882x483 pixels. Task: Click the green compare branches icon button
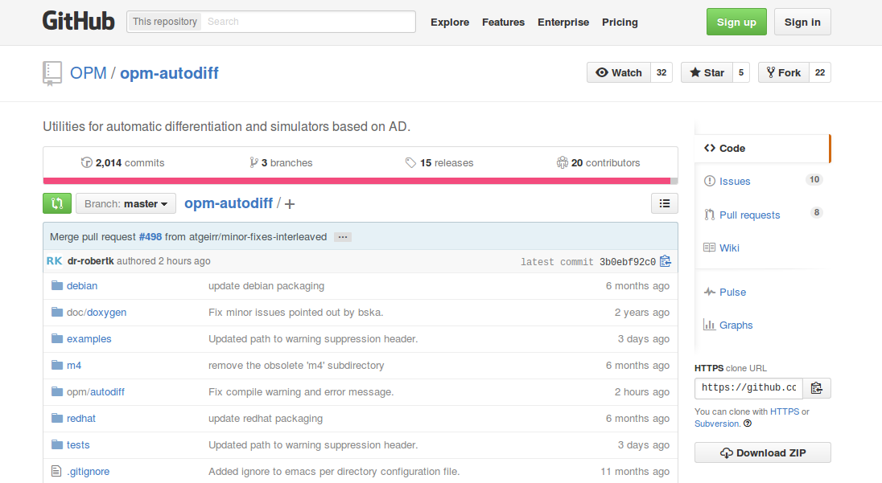point(57,203)
